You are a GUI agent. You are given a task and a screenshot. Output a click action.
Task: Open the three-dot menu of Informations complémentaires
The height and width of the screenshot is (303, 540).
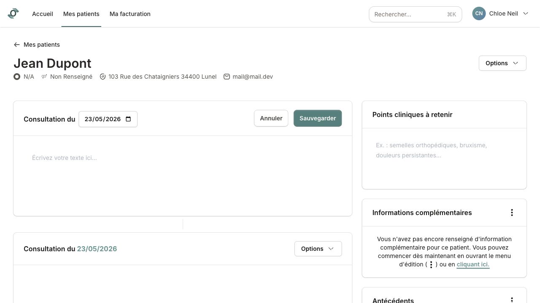512,213
